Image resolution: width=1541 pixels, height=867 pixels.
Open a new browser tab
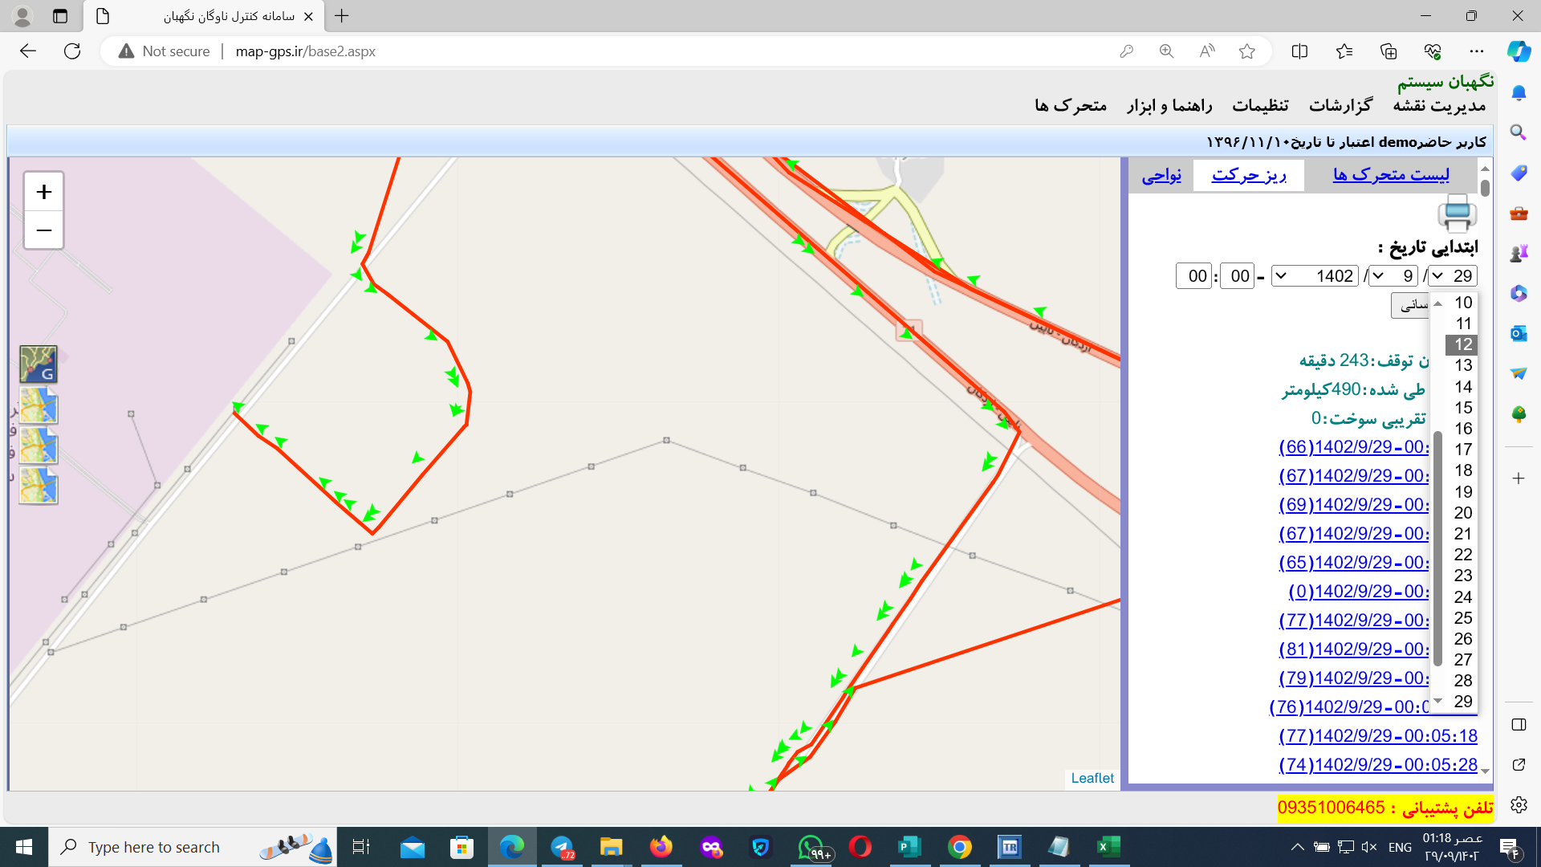click(342, 16)
